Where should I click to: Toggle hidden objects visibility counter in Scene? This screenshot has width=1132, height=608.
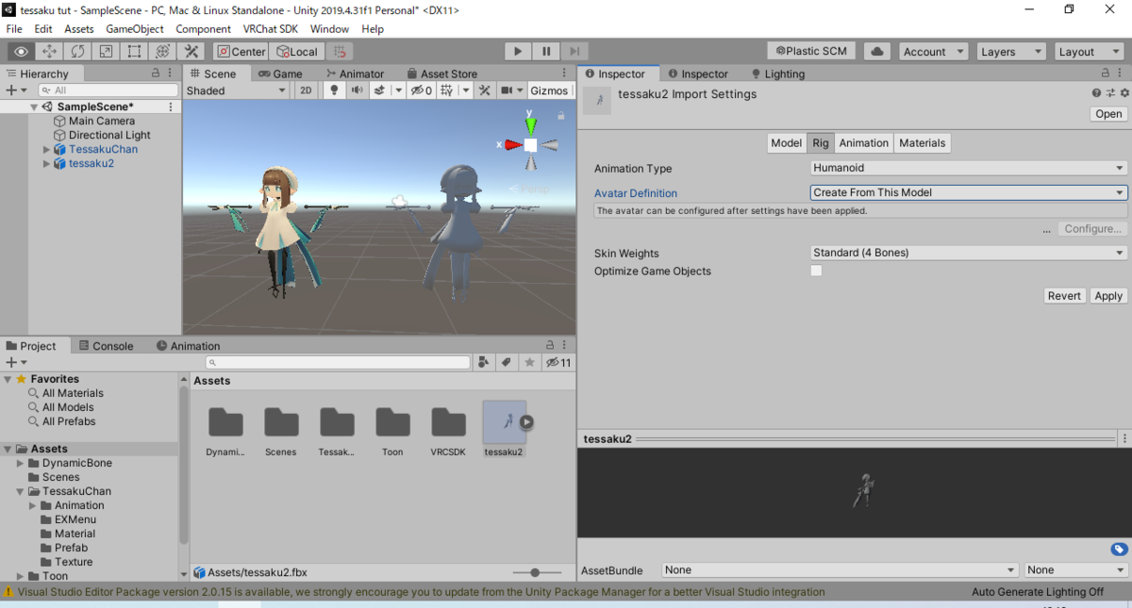point(422,90)
